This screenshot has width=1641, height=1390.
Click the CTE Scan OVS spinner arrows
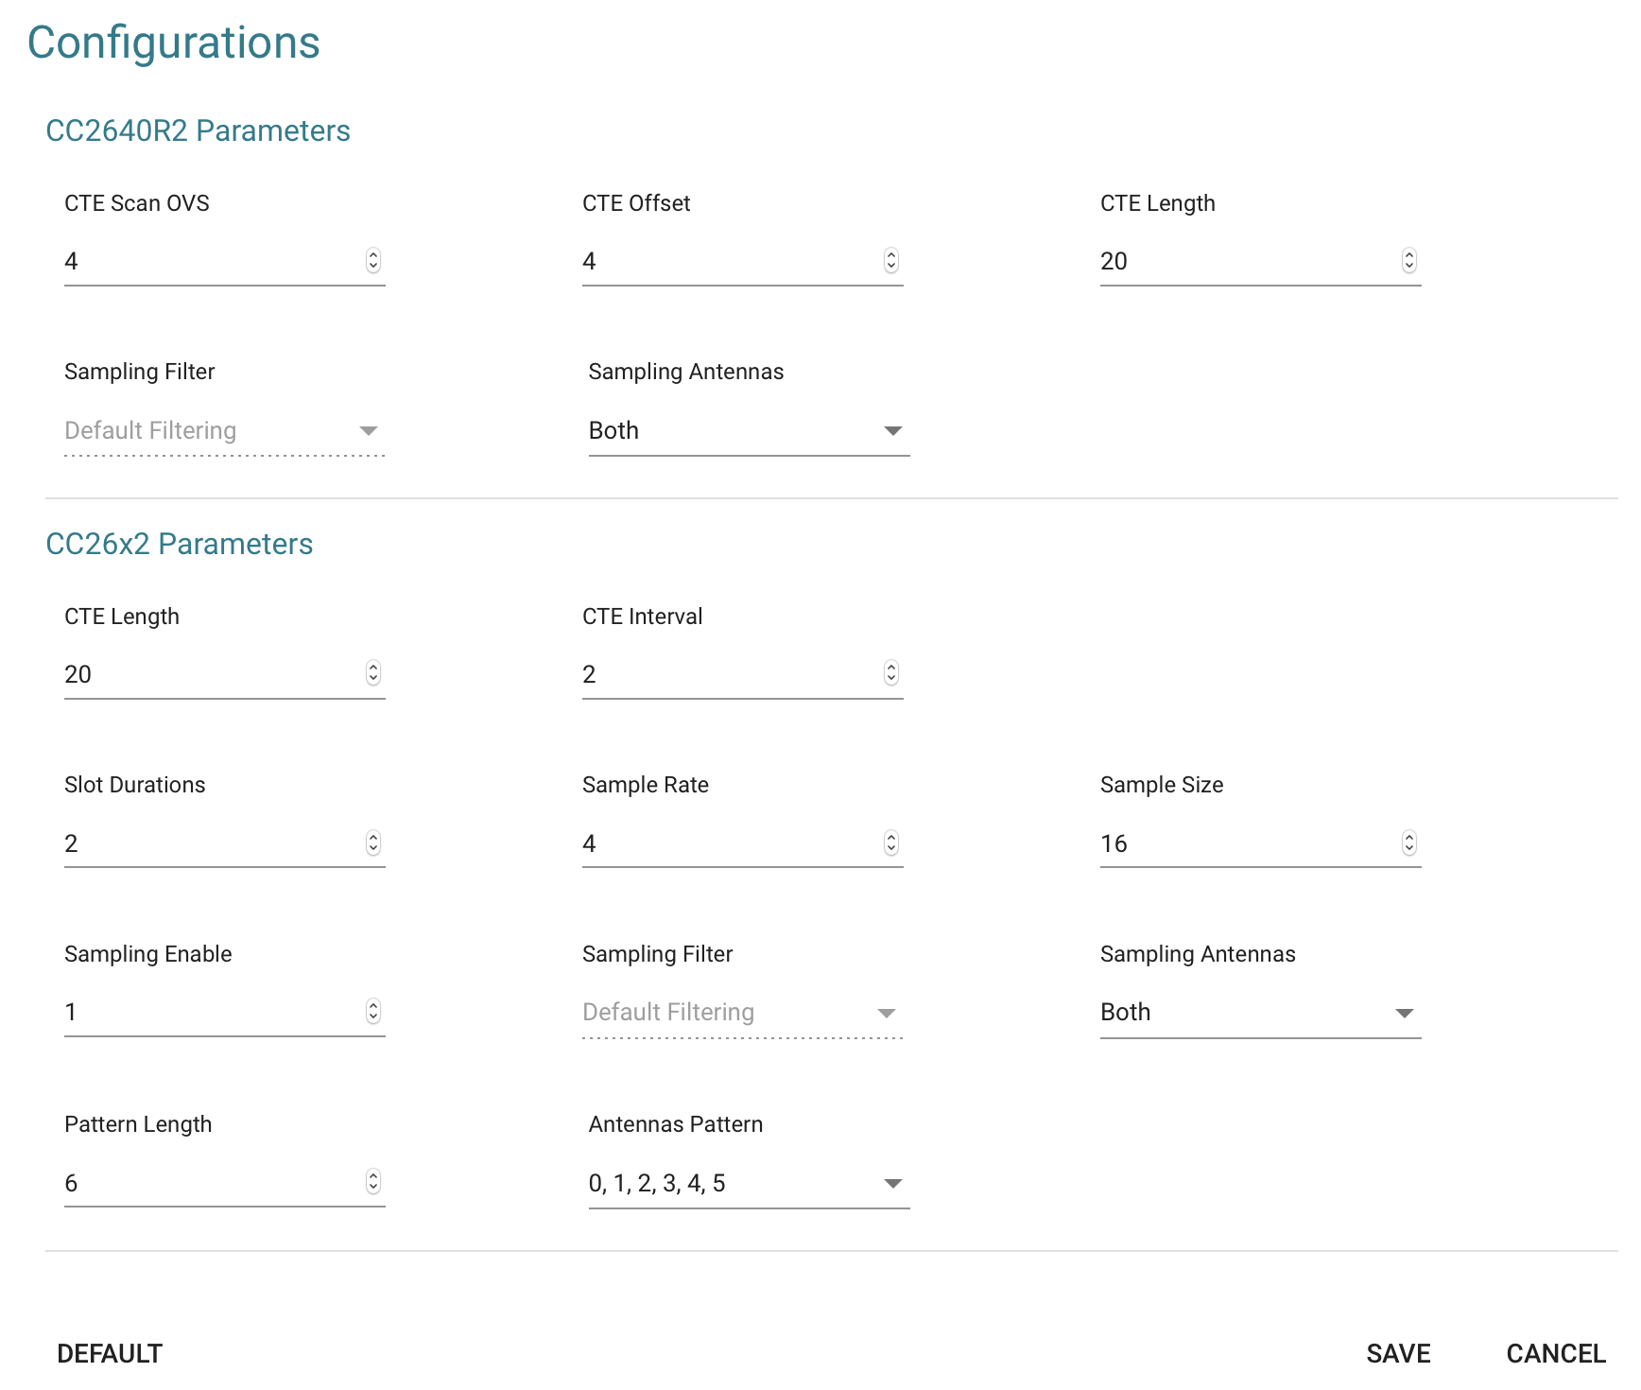click(373, 261)
